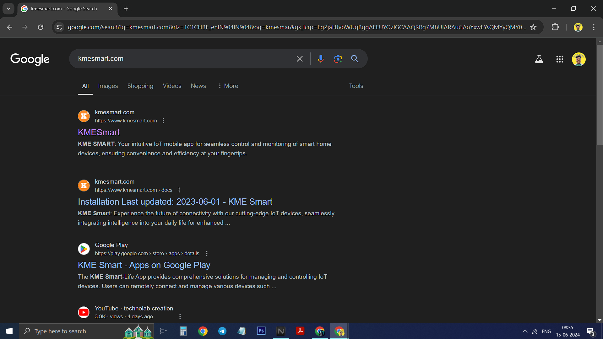Open site information icon in address bar
The width and height of the screenshot is (603, 339).
coord(59,27)
